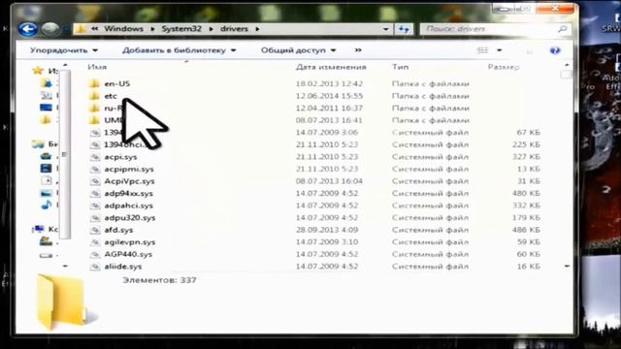Select the etc folder icon
Screen dimensions: 621x349
pos(94,96)
